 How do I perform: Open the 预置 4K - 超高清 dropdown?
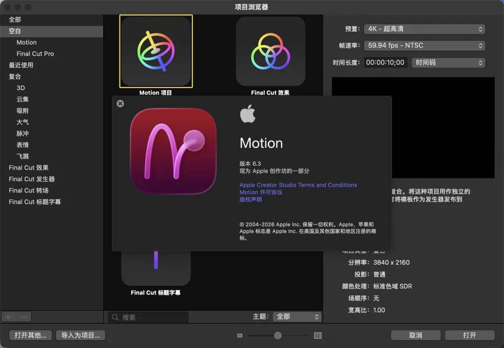(424, 29)
